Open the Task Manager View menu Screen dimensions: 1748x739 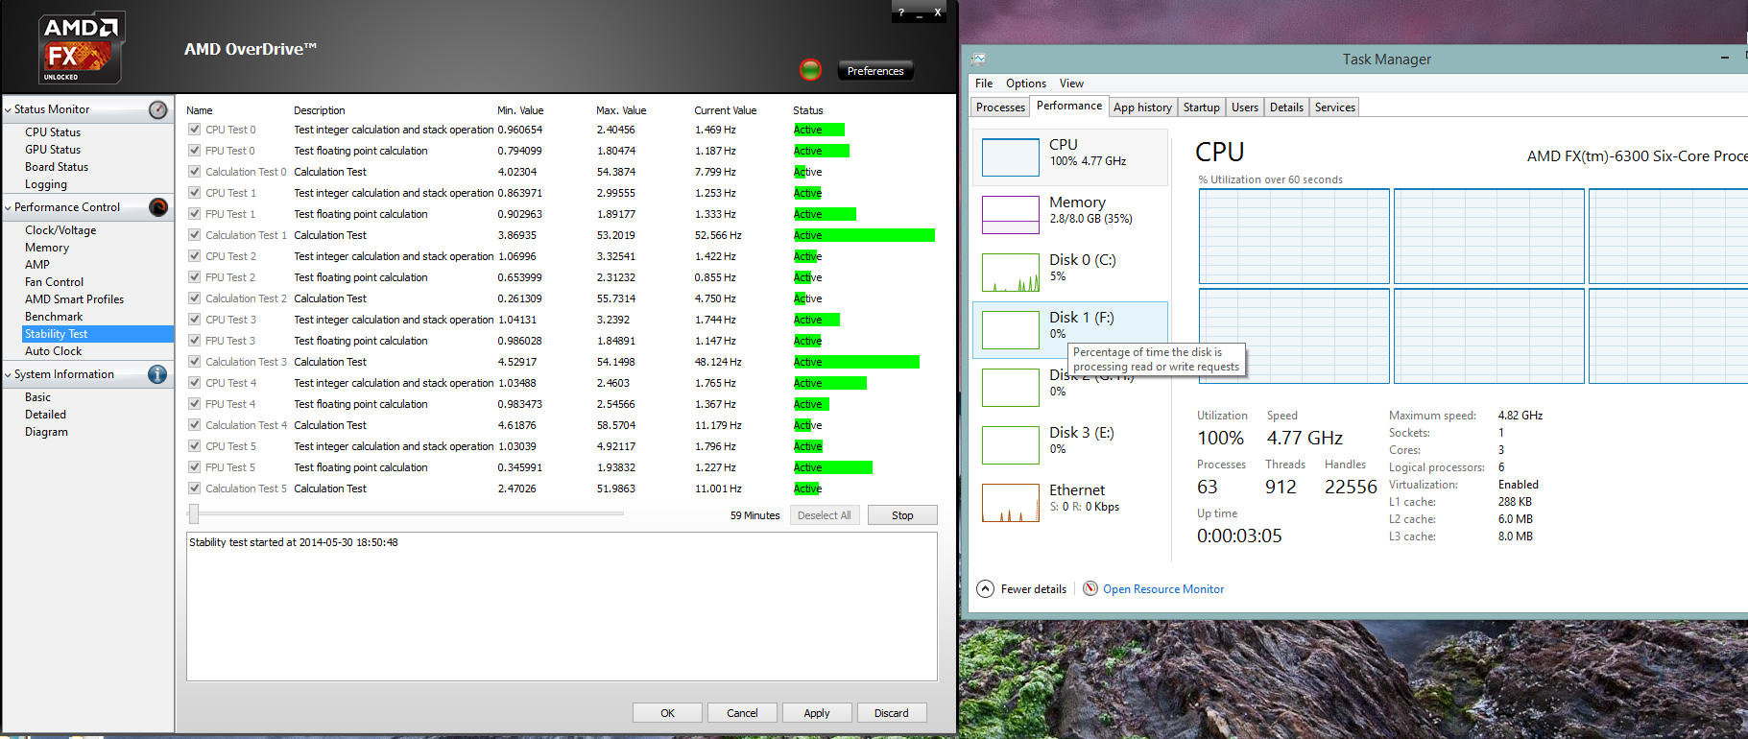1071,83
